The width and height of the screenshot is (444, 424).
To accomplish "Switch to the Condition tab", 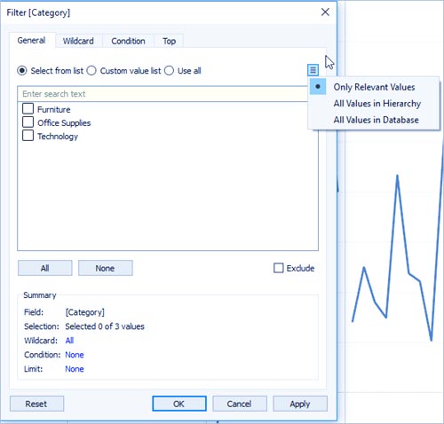I will (128, 41).
